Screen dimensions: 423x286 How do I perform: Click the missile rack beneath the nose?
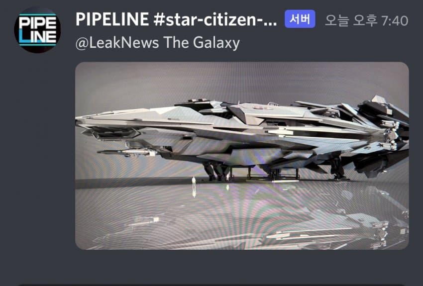click(127, 153)
